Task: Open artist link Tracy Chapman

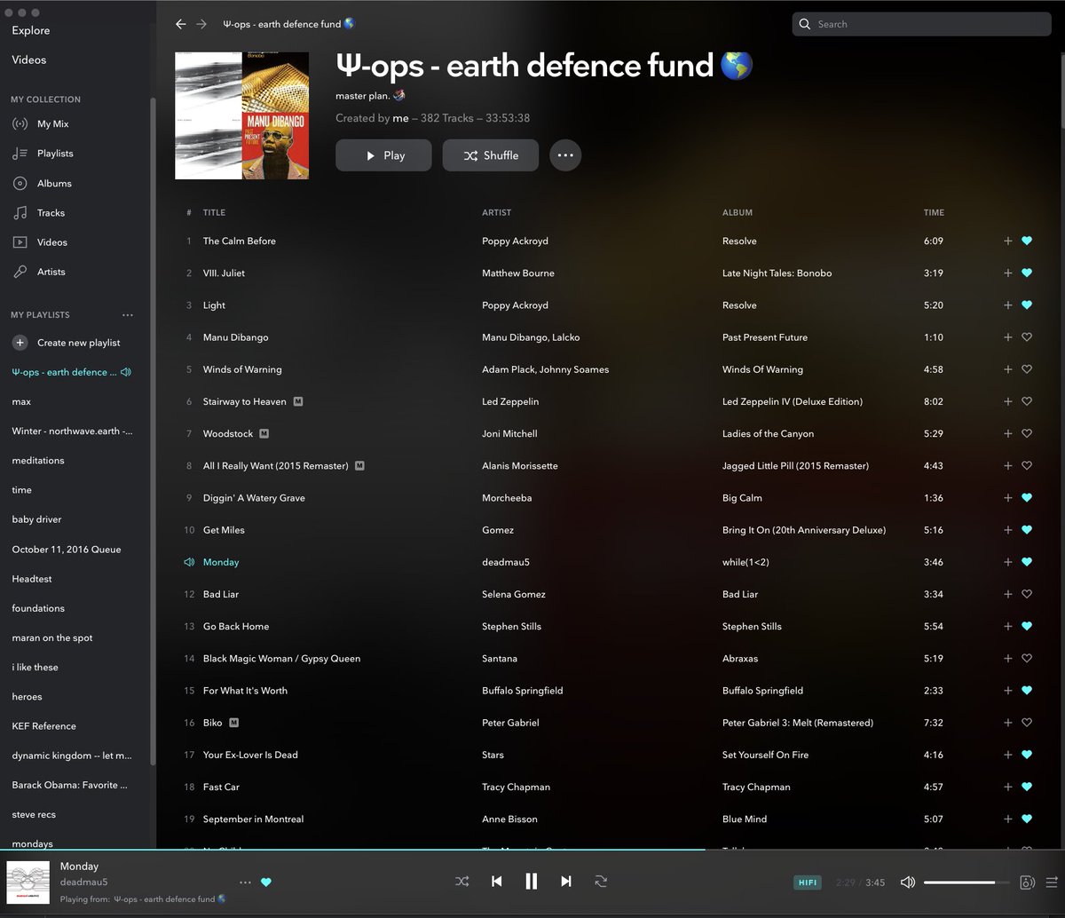Action: click(x=516, y=787)
